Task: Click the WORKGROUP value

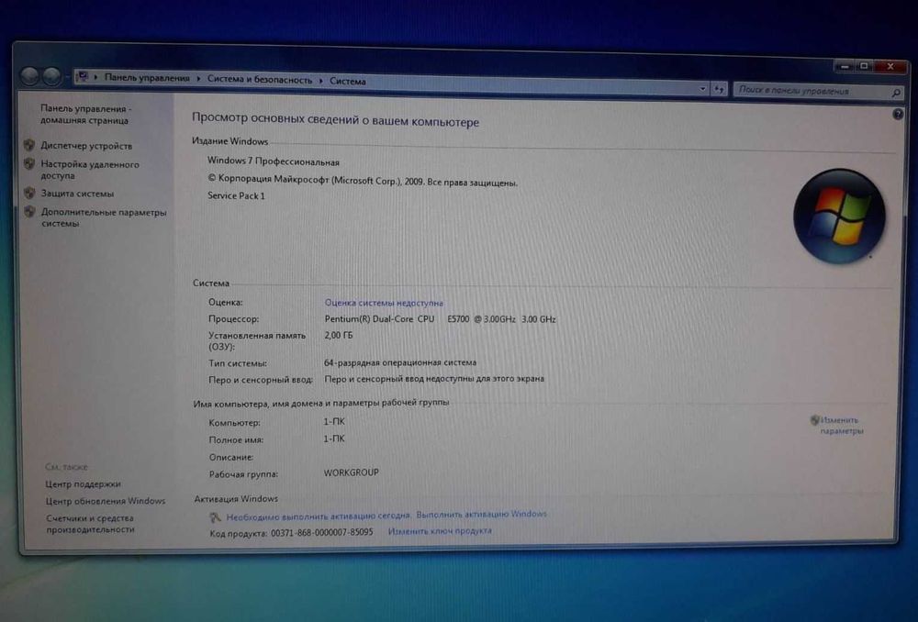Action: pos(352,472)
